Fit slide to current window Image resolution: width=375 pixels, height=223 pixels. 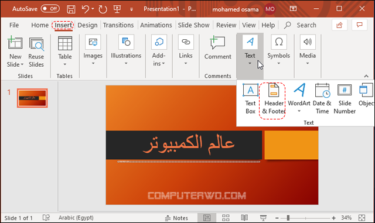(362, 218)
